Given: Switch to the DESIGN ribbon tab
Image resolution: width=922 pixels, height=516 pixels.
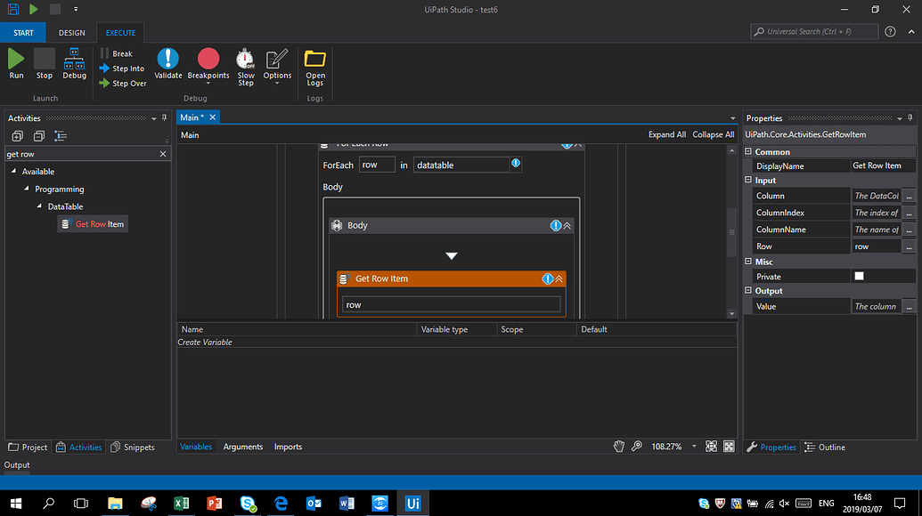Looking at the screenshot, I should point(71,33).
